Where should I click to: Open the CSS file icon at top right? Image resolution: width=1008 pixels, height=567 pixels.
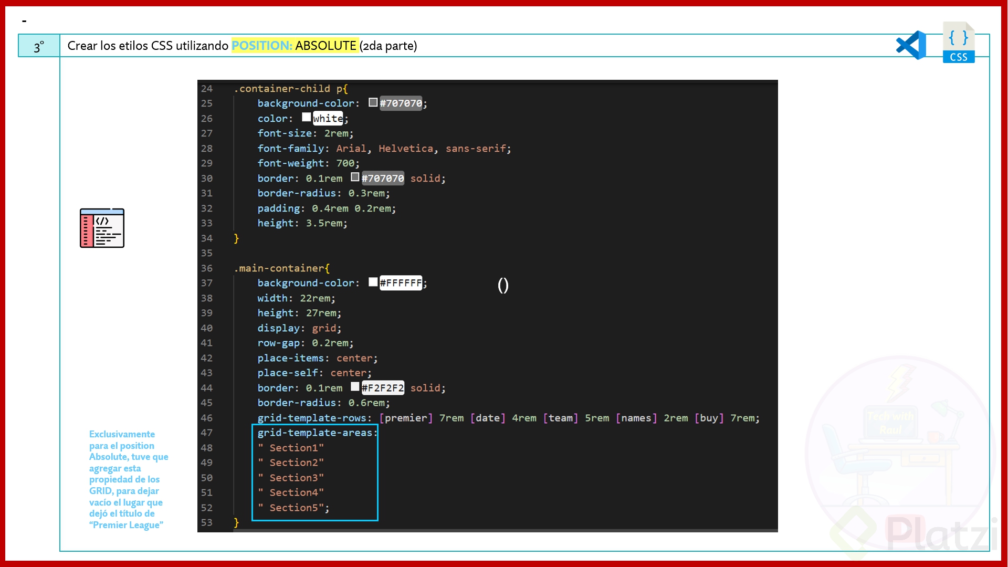(x=959, y=42)
